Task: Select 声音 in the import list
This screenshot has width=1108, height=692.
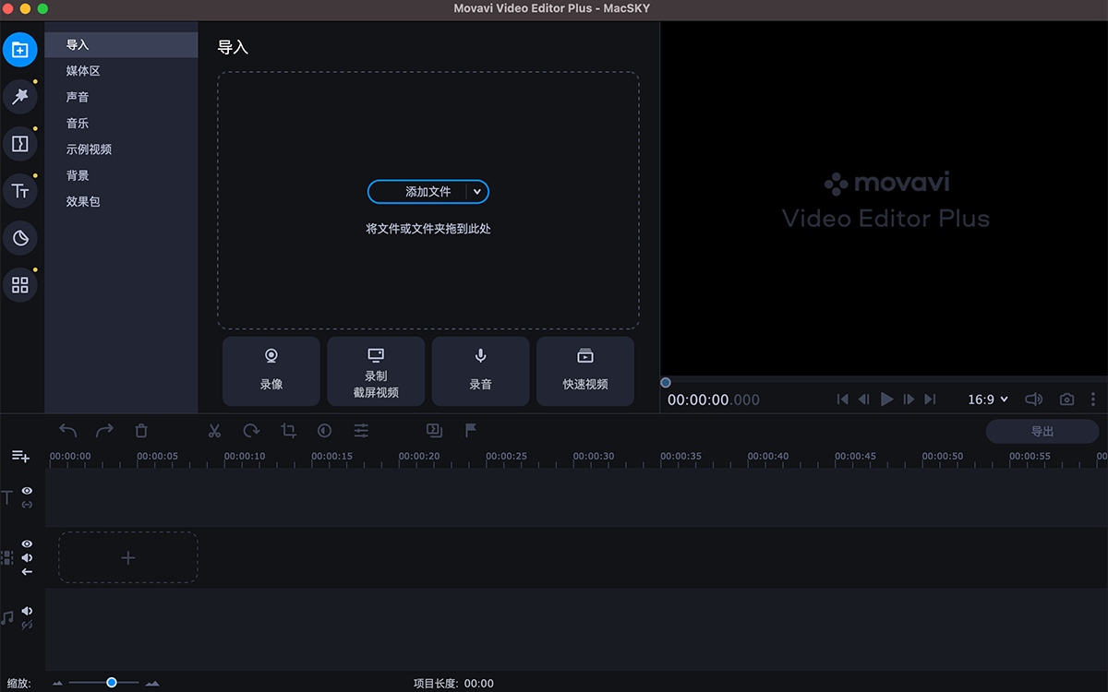Action: [x=121, y=97]
